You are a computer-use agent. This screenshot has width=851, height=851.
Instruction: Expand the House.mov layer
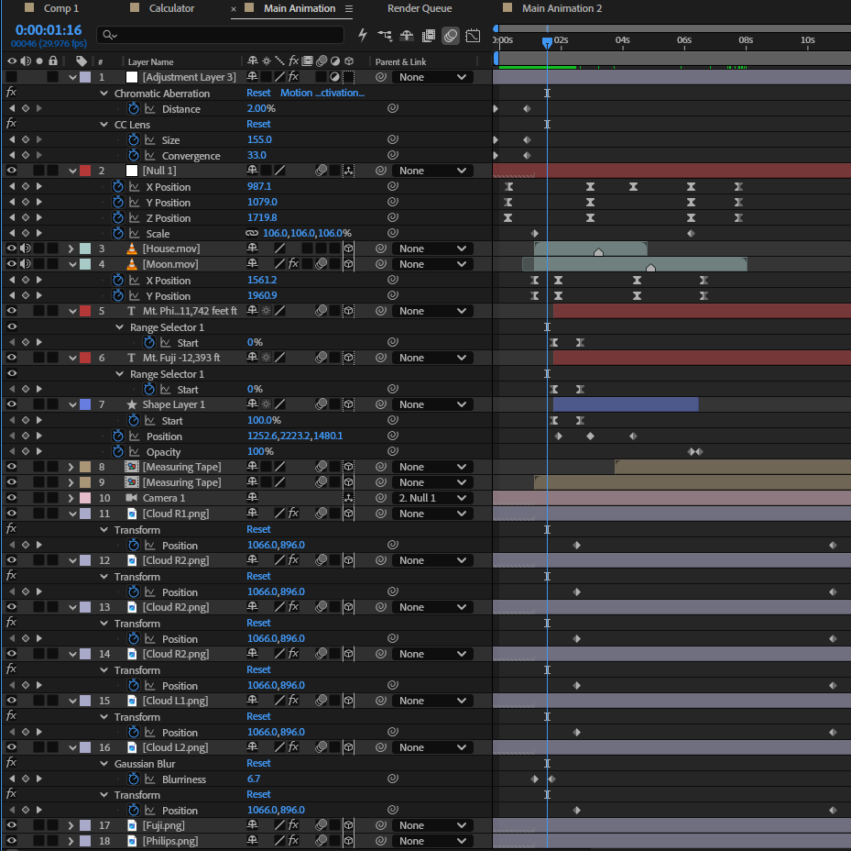pyautogui.click(x=71, y=249)
